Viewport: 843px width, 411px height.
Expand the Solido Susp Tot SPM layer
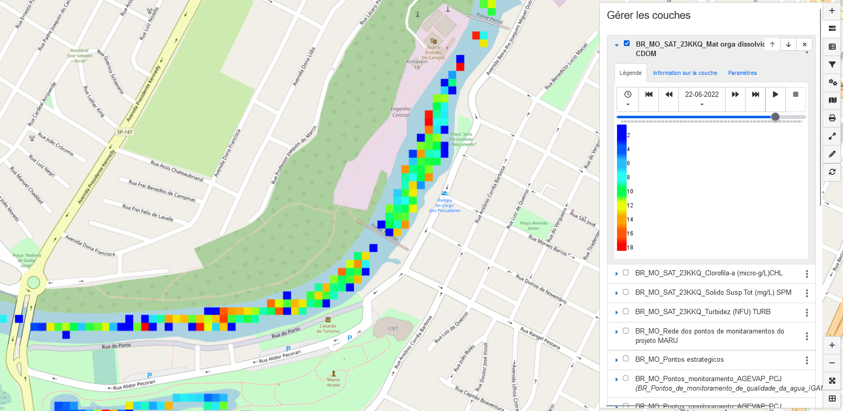point(617,293)
